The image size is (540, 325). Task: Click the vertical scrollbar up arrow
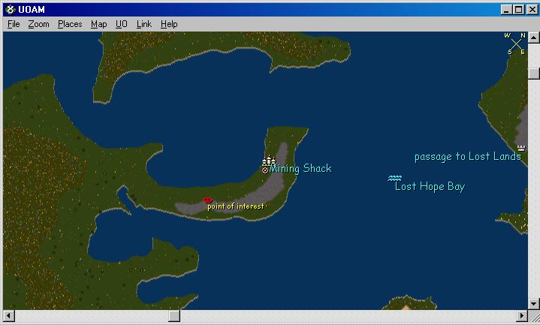tap(533, 38)
